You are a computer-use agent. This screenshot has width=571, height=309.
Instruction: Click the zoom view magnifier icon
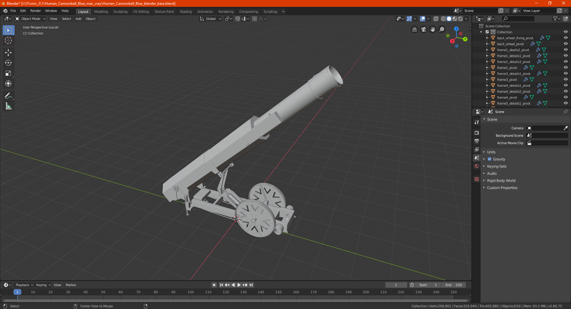pos(442,29)
